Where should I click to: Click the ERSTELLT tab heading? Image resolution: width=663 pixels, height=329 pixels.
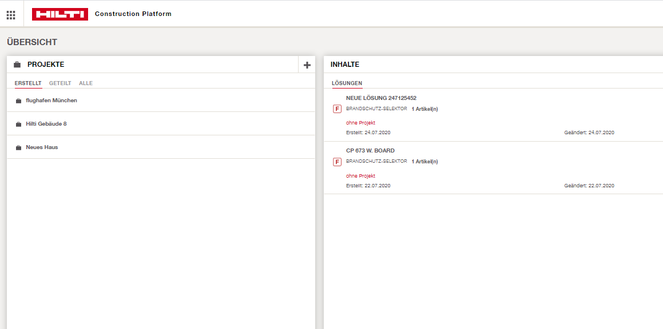click(28, 83)
